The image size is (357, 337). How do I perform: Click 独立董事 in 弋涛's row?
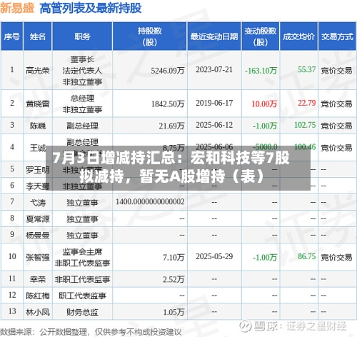(82, 203)
